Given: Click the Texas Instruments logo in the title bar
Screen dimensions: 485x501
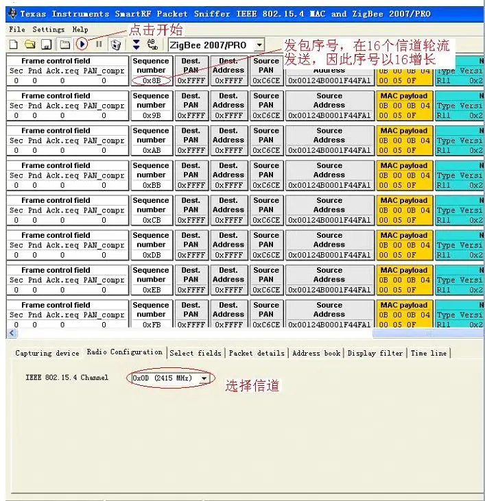Looking at the screenshot, I should 12,14.
